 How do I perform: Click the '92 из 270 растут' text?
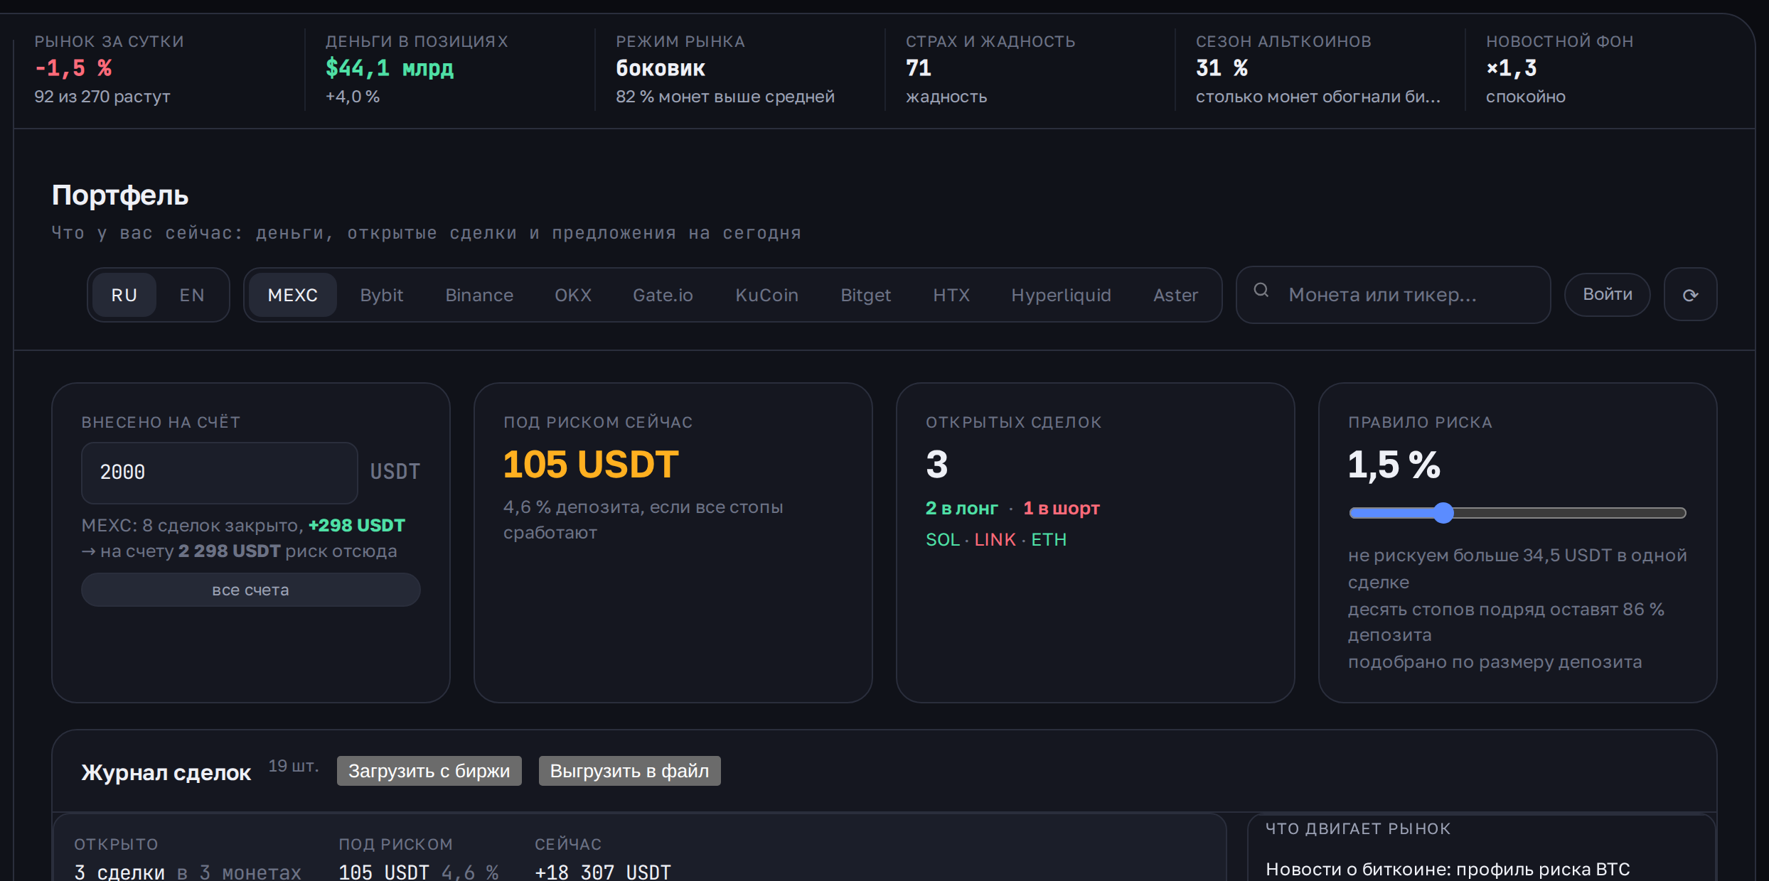coord(102,97)
